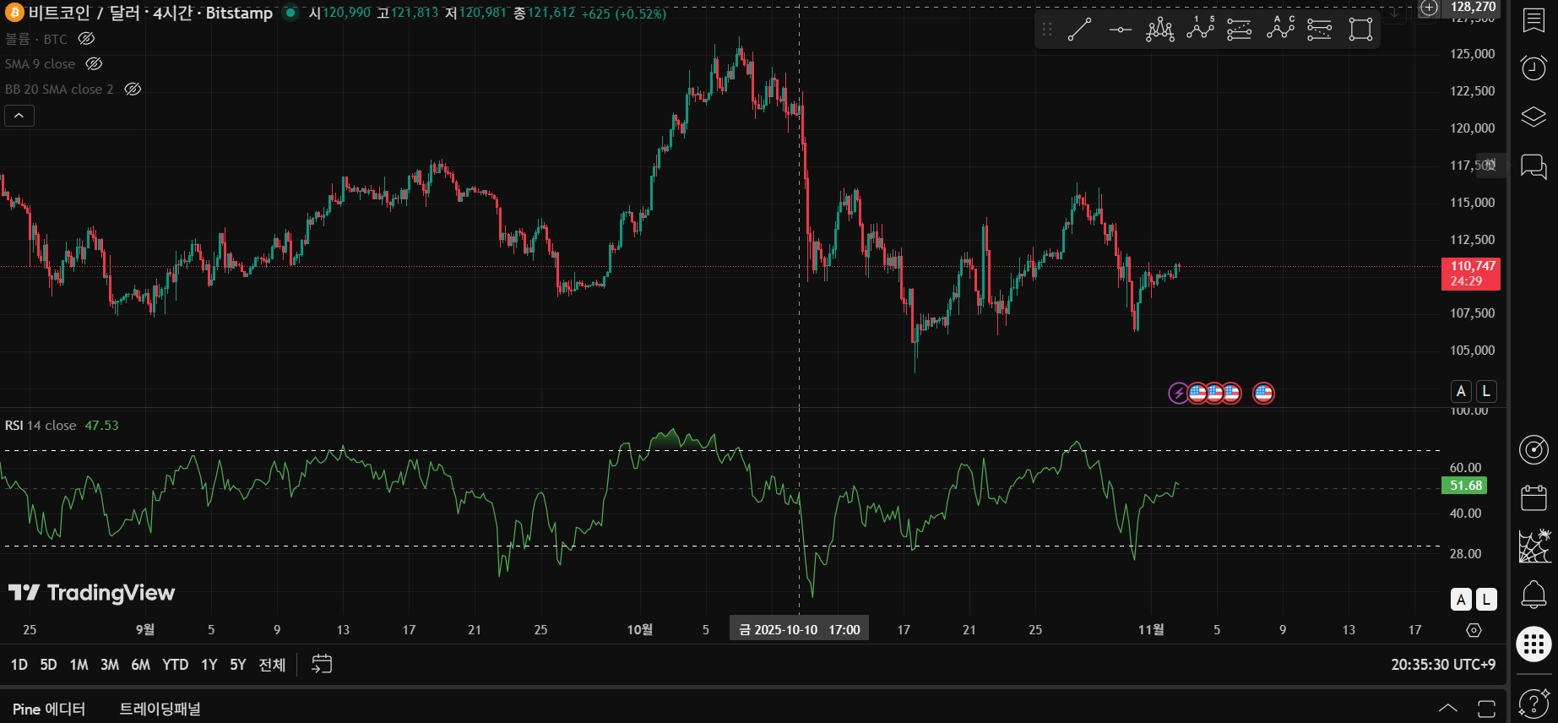This screenshot has height=723, width=1558.
Task: Toggle log scale L on the price pane
Action: tap(1486, 391)
